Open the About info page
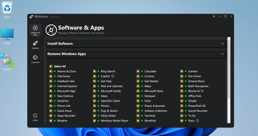The image size is (258, 136). click(x=35, y=117)
